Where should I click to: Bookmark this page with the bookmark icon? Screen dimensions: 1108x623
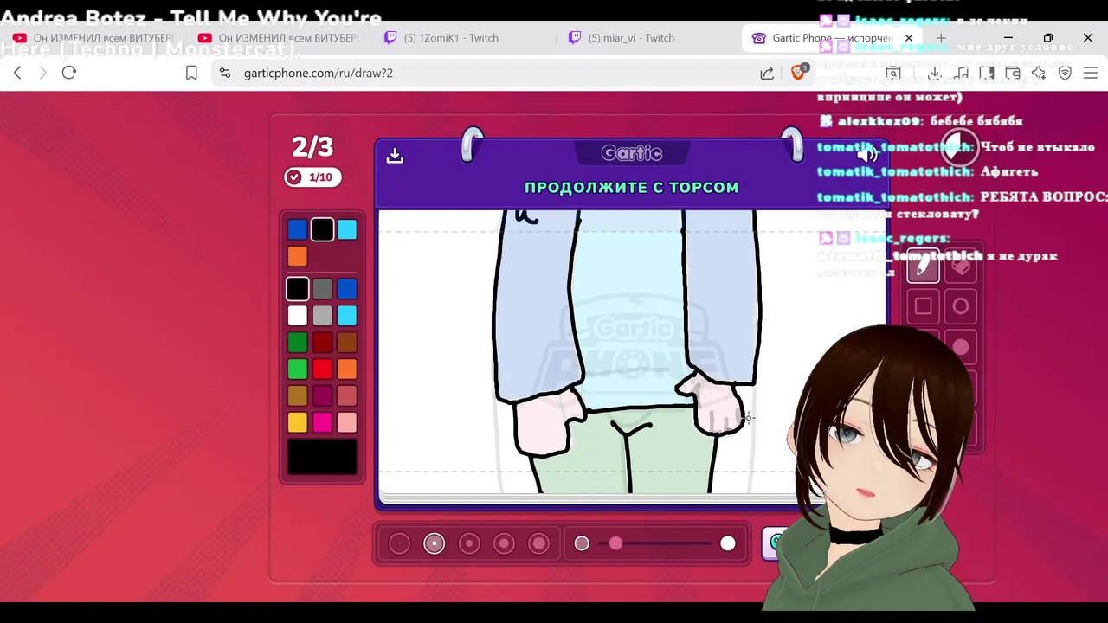(x=191, y=73)
